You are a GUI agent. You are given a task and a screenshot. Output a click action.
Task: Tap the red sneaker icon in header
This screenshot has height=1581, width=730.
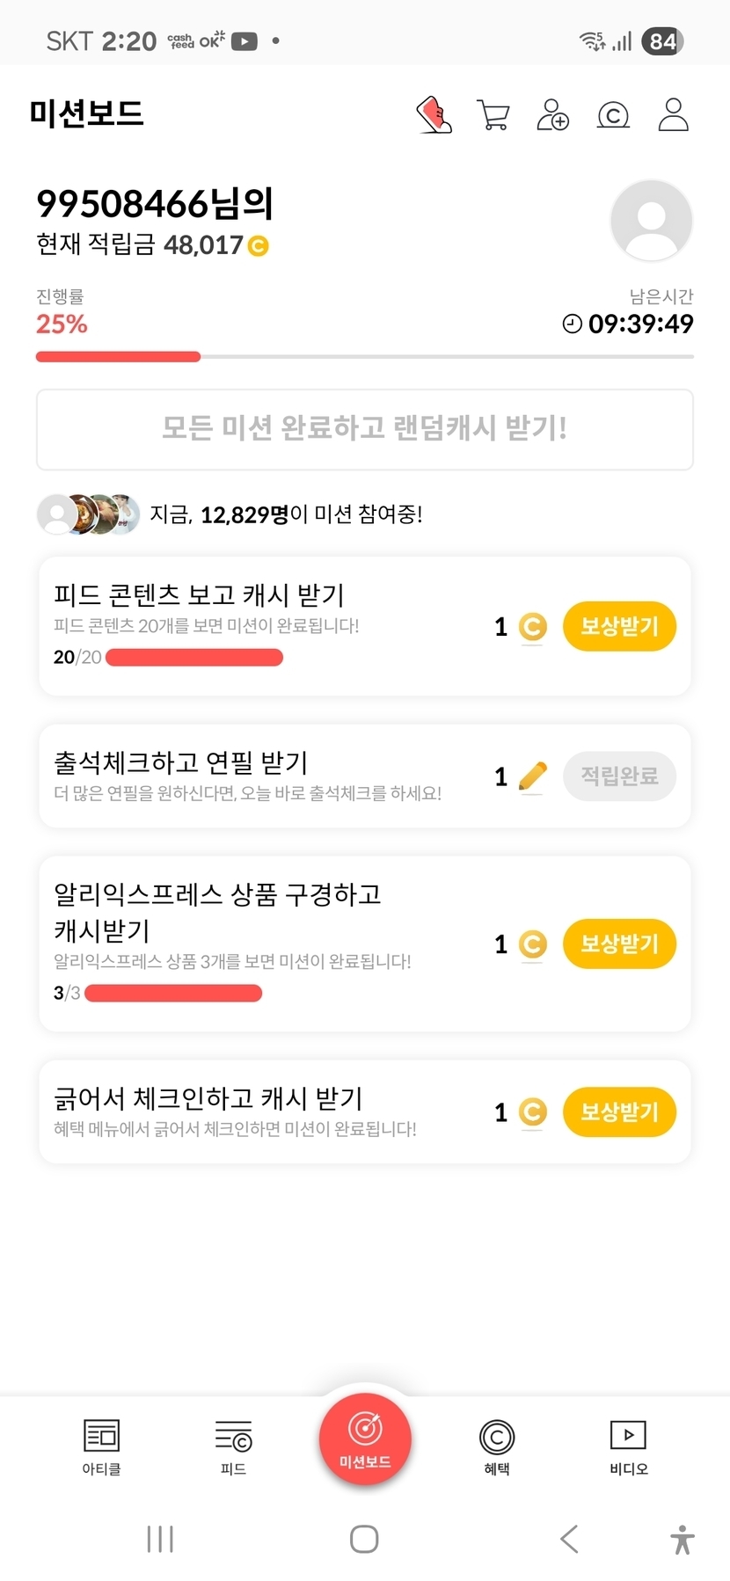[x=434, y=115]
